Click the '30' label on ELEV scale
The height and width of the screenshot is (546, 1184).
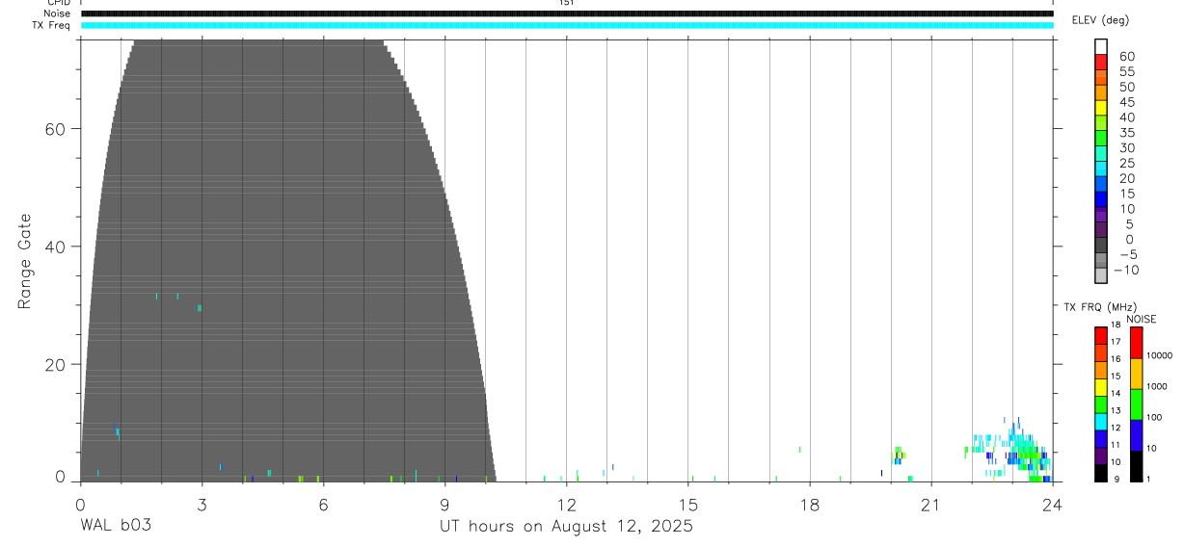1126,147
